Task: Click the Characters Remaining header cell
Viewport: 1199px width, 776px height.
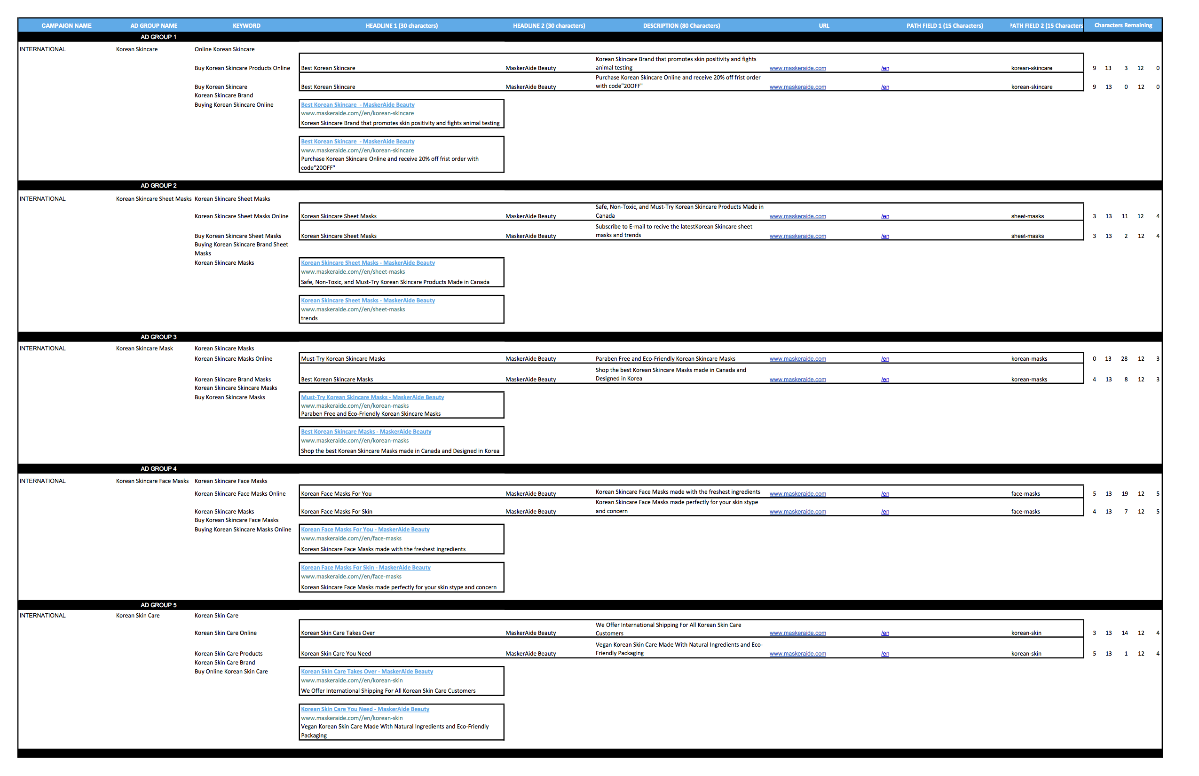Action: (1123, 26)
